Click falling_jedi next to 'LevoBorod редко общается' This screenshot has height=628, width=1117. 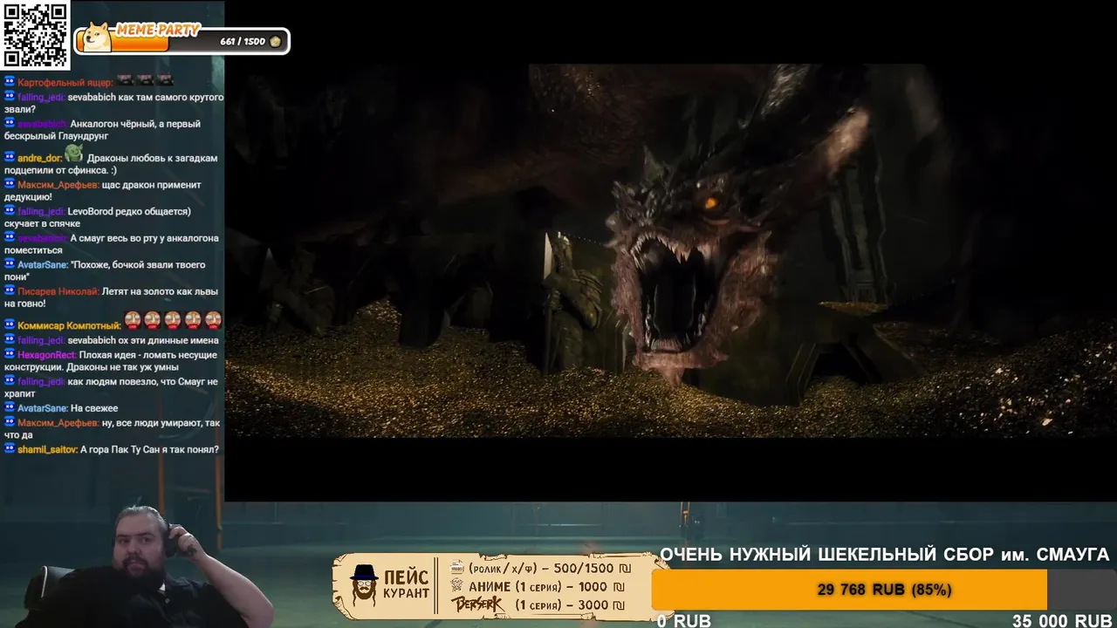coord(41,211)
